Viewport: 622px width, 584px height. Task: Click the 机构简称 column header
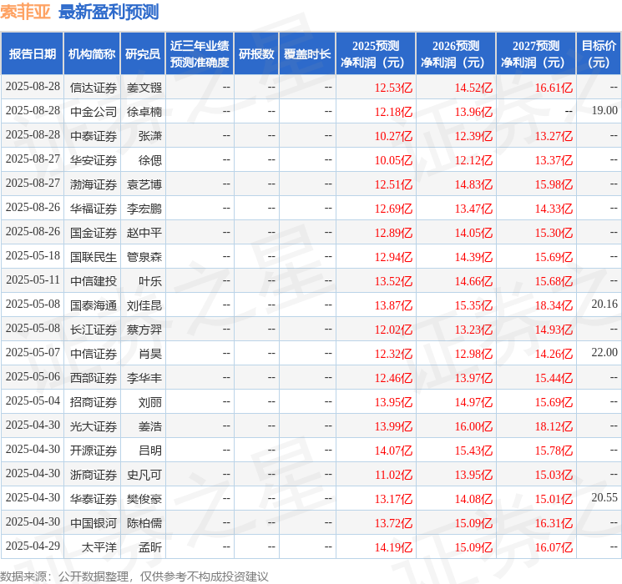(92, 54)
